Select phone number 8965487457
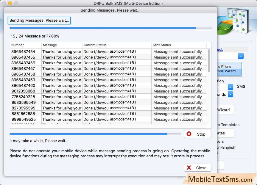The image size is (257, 185). (23, 68)
